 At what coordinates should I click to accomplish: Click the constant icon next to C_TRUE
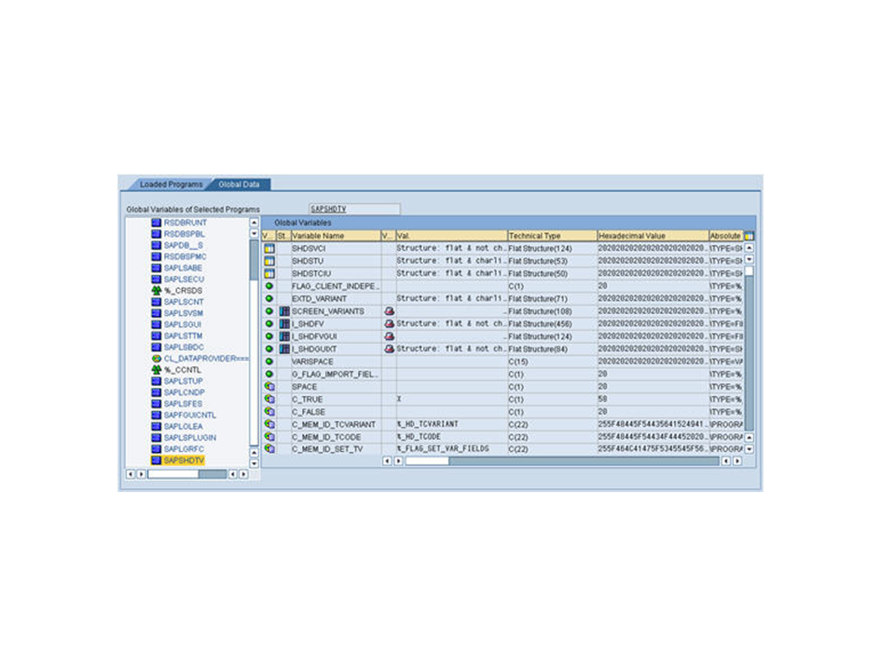point(268,399)
